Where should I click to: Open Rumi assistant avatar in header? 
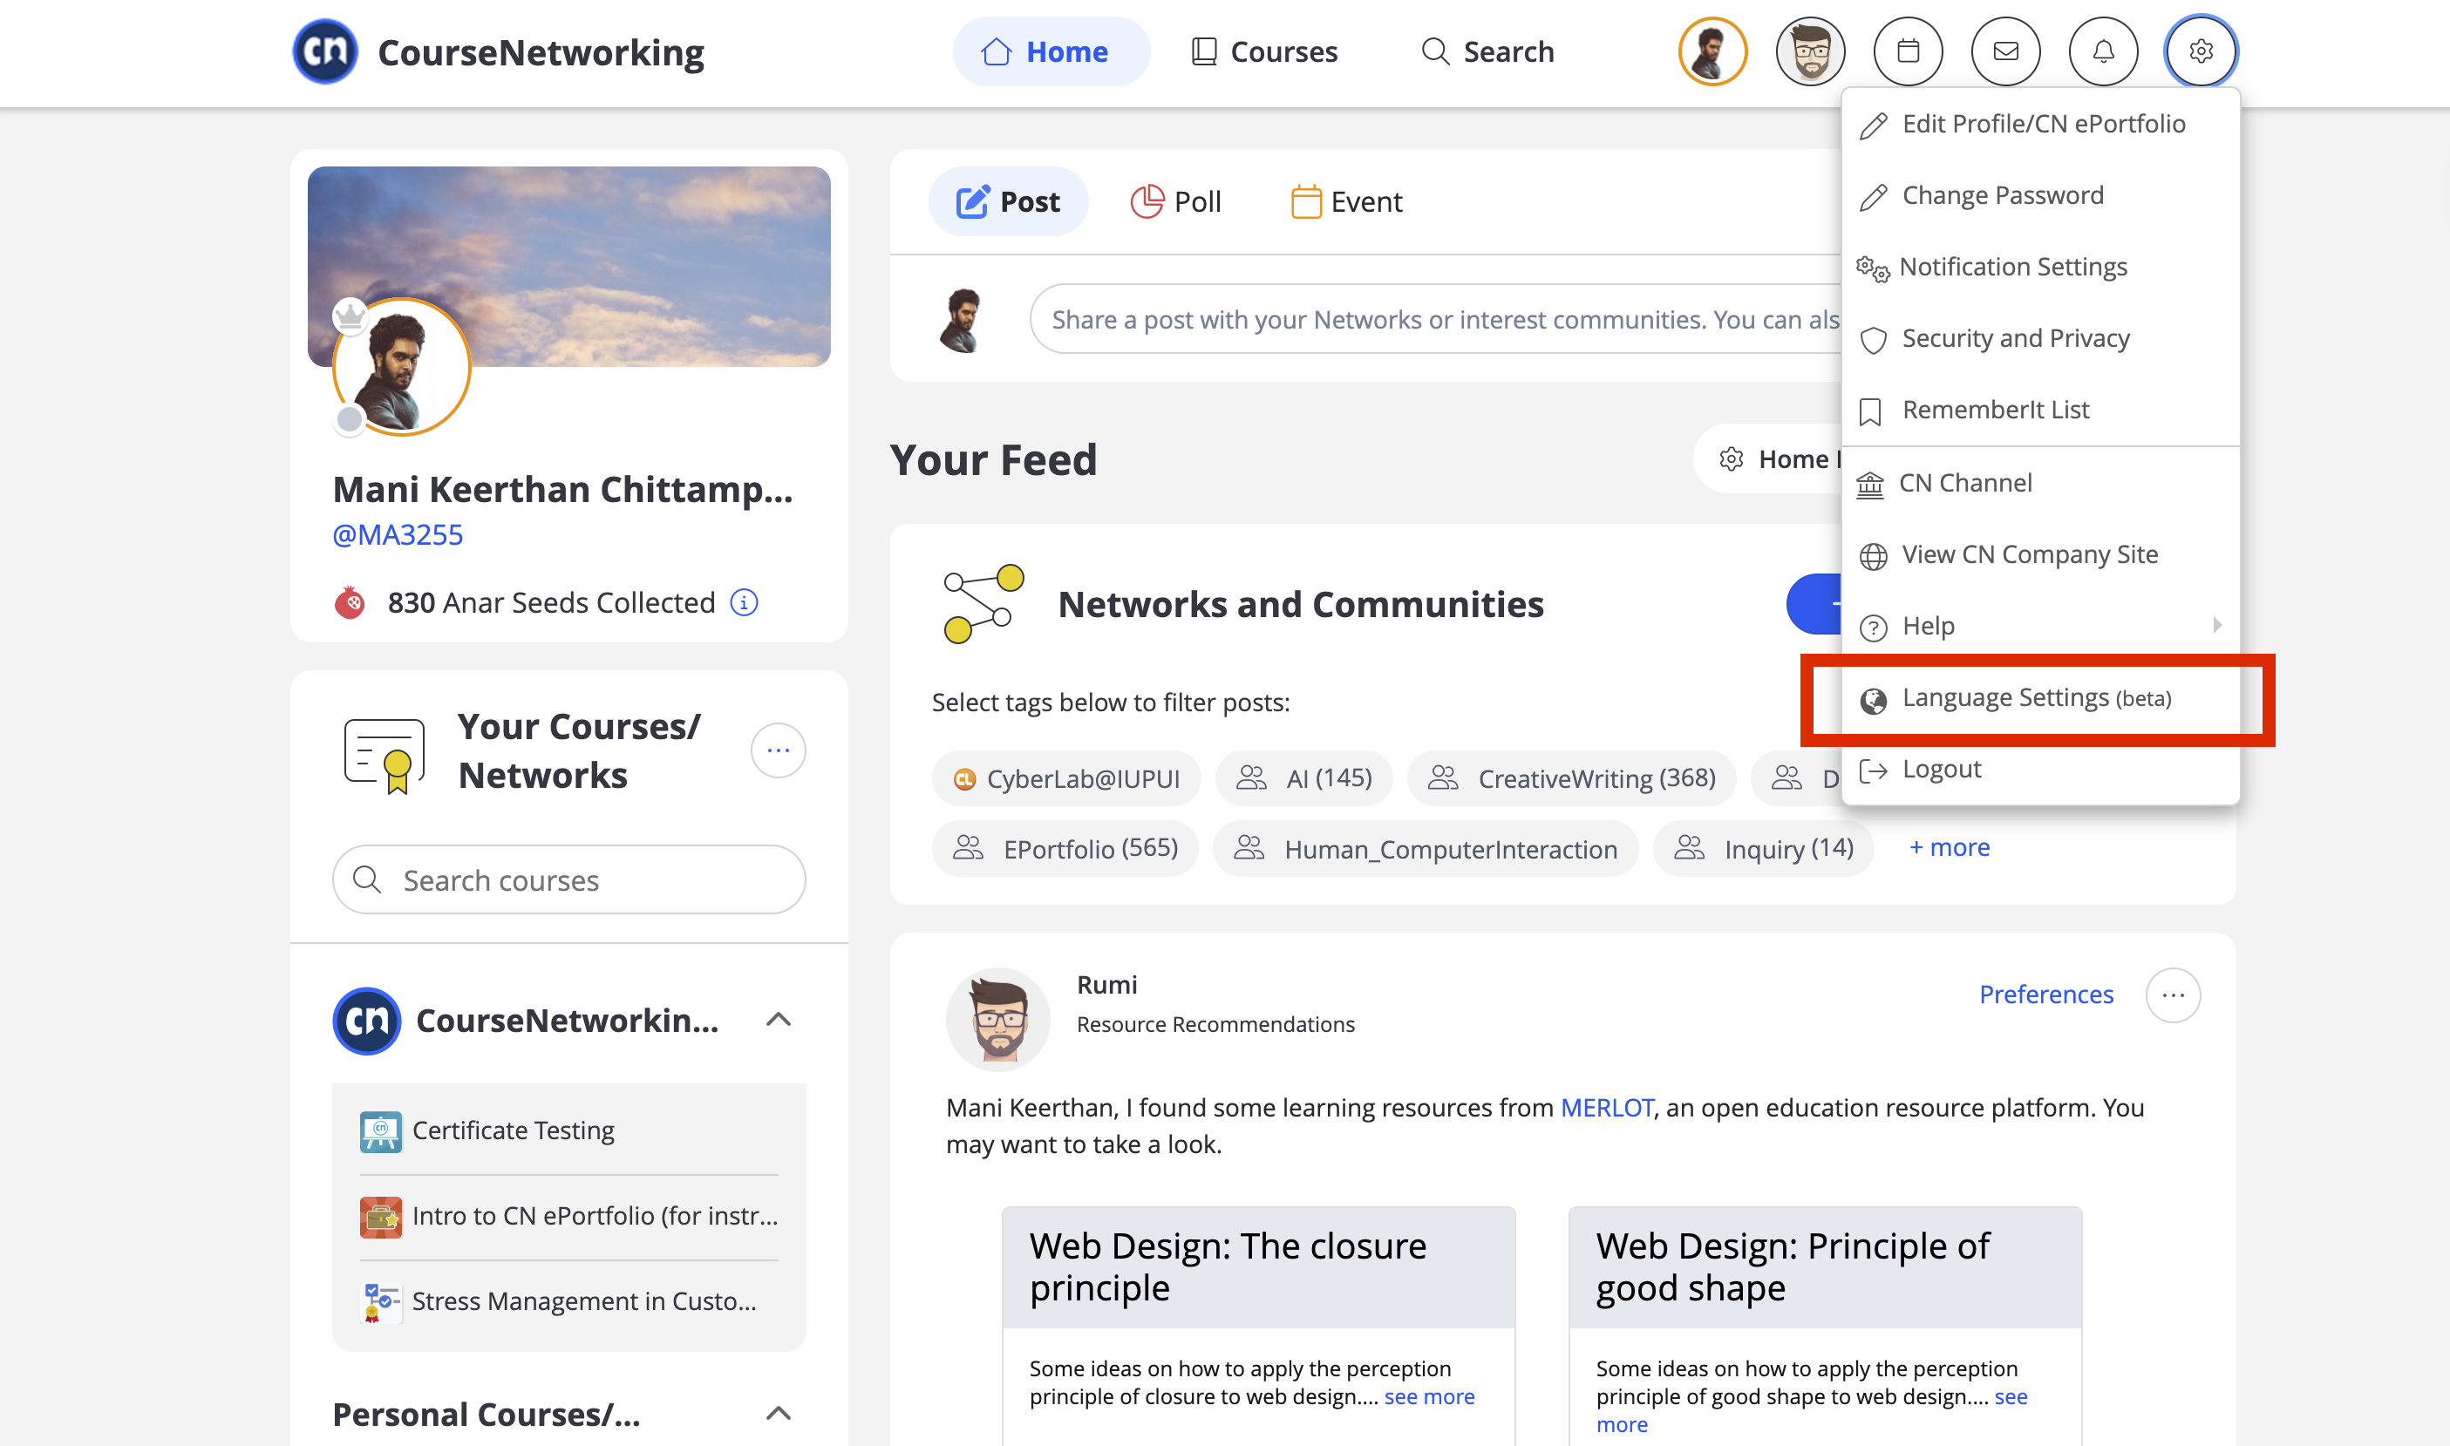[1810, 51]
